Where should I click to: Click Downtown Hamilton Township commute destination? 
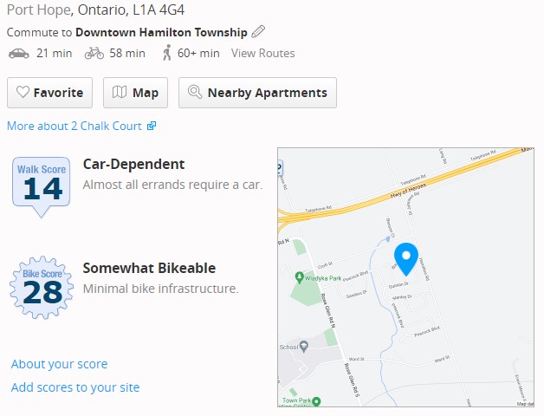[161, 32]
